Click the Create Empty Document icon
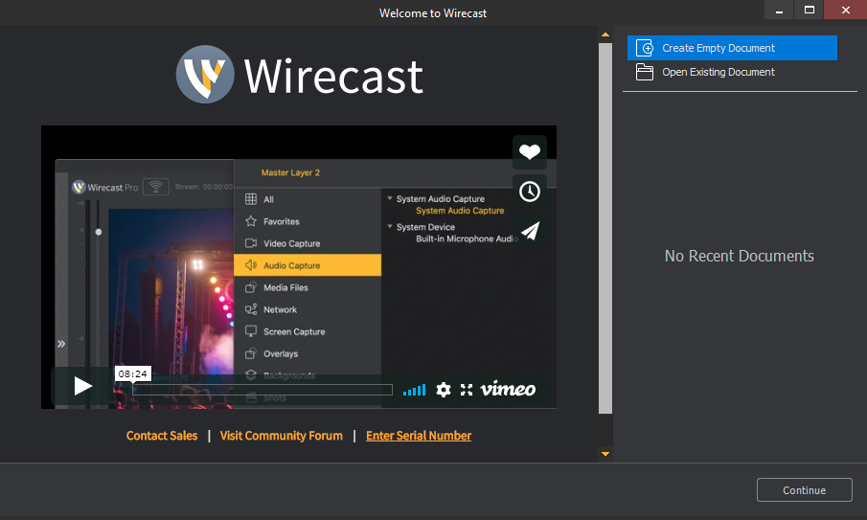867x520 pixels. tap(644, 48)
